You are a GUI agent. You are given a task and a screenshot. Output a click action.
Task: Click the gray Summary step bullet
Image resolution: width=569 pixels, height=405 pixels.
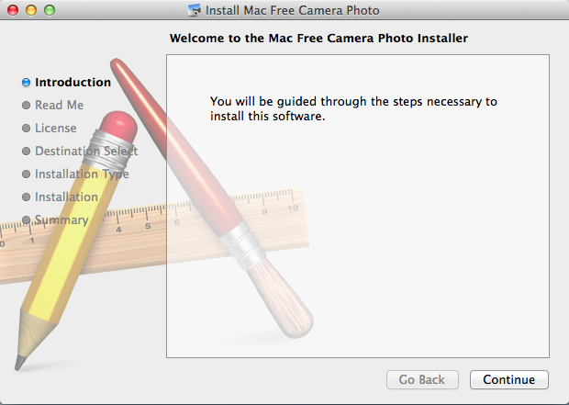point(26,219)
